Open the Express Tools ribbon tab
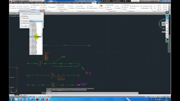The height and width of the screenshot is (101, 180). click(x=88, y=3)
